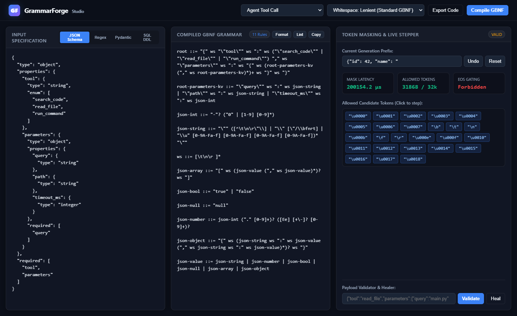Run Lint on the compiled grammar

300,34
